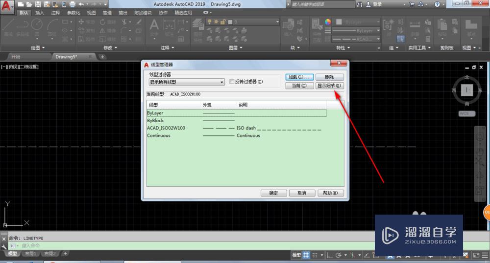This screenshot has width=490, height=263.
Task: Click the Show details (D) button
Action: (x=330, y=86)
